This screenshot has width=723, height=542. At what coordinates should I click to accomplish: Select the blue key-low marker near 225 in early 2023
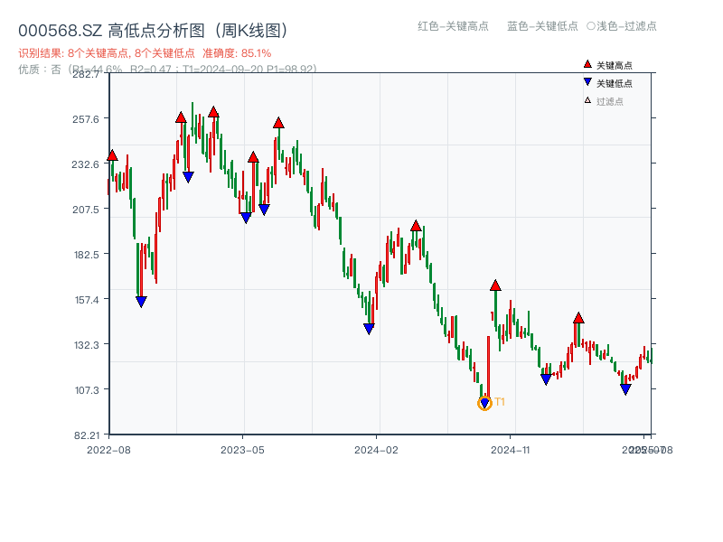point(188,177)
